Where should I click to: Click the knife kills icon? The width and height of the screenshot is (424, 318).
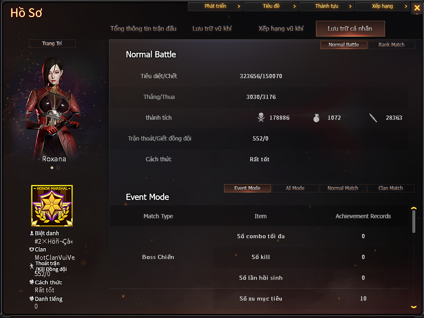tap(373, 118)
